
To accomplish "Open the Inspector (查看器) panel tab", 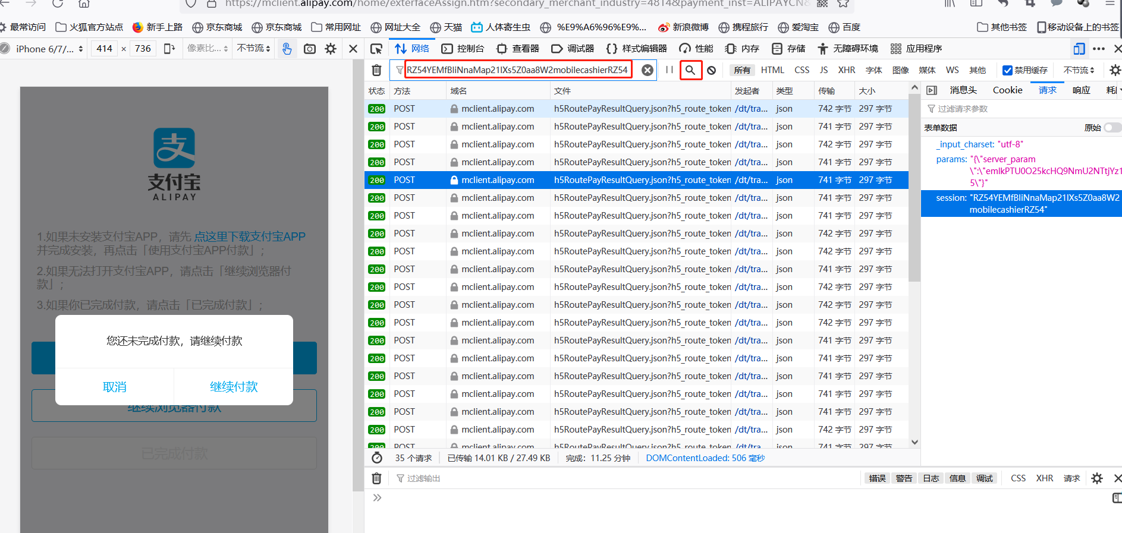I will [518, 49].
